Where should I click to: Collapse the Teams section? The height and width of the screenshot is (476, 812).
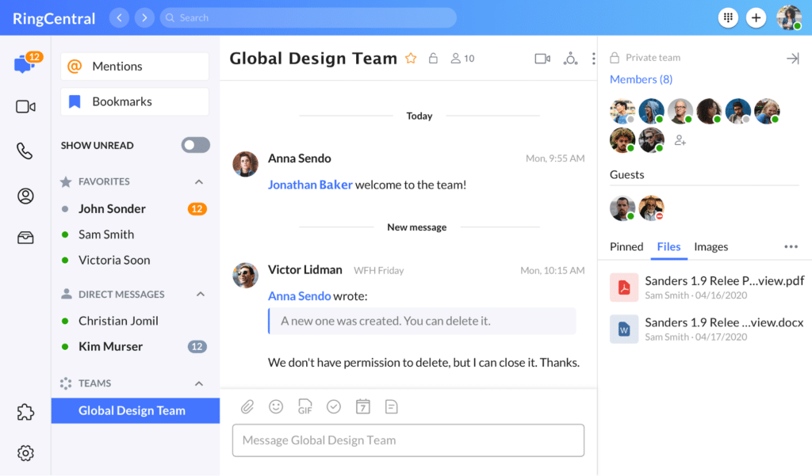(x=199, y=384)
